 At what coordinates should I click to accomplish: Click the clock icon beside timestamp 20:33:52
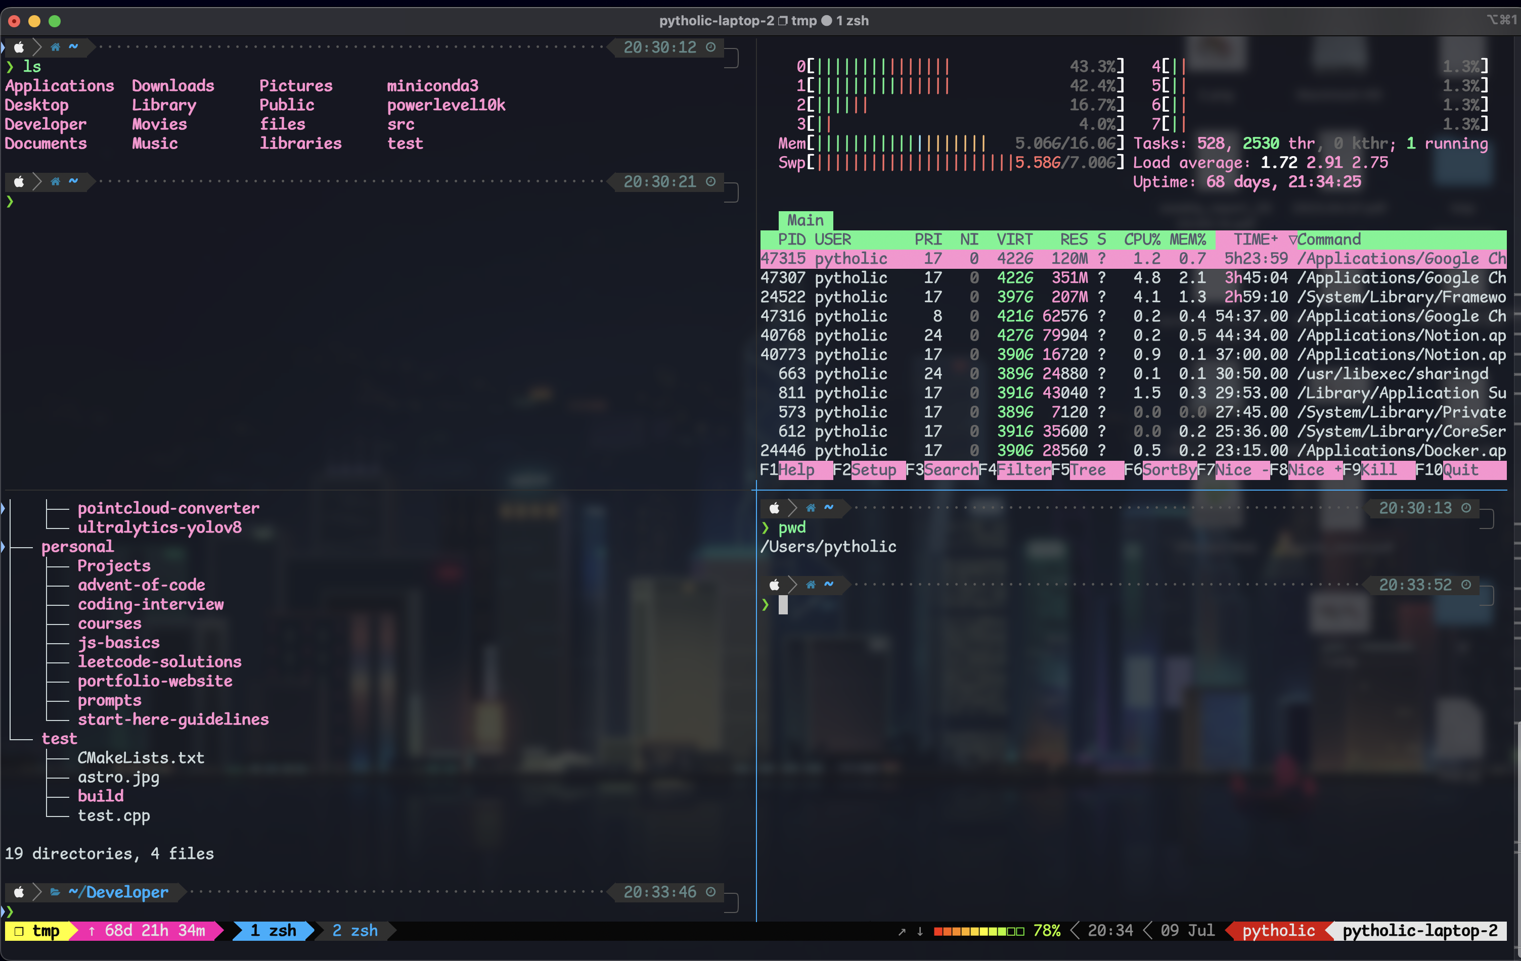(1465, 584)
